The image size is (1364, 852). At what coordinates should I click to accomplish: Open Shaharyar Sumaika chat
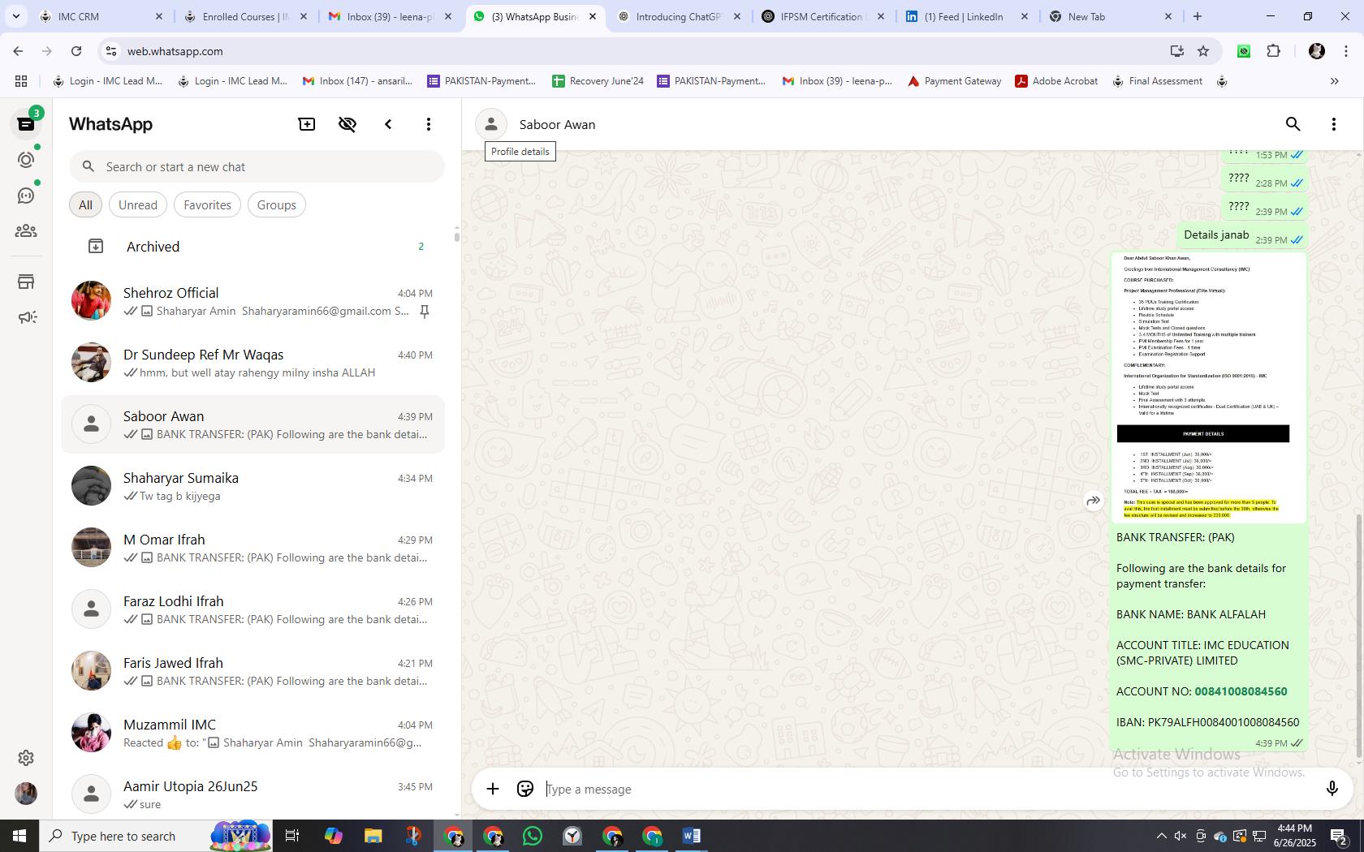click(x=253, y=487)
